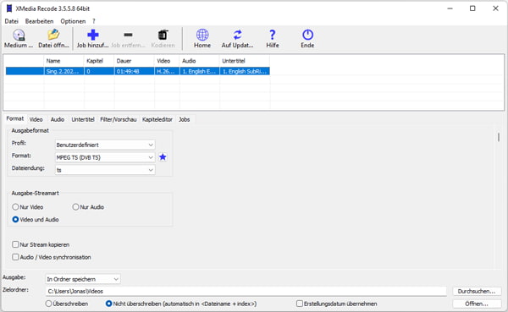Add a job with the blue plus icon
This screenshot has height=312, width=508.
[92, 35]
